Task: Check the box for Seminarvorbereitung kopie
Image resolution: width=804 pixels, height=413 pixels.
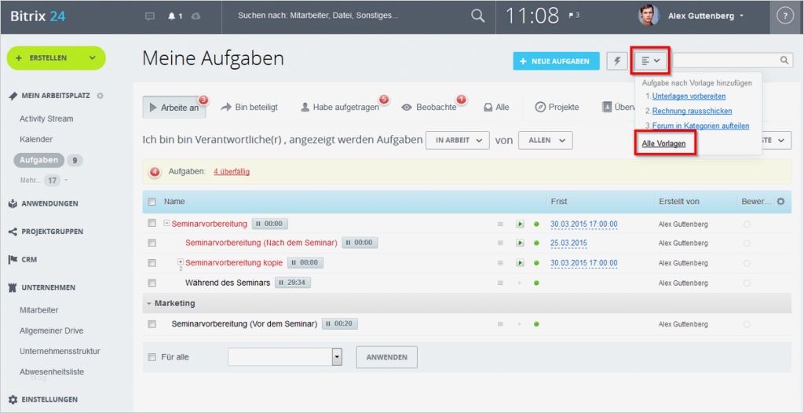Action: coord(152,263)
